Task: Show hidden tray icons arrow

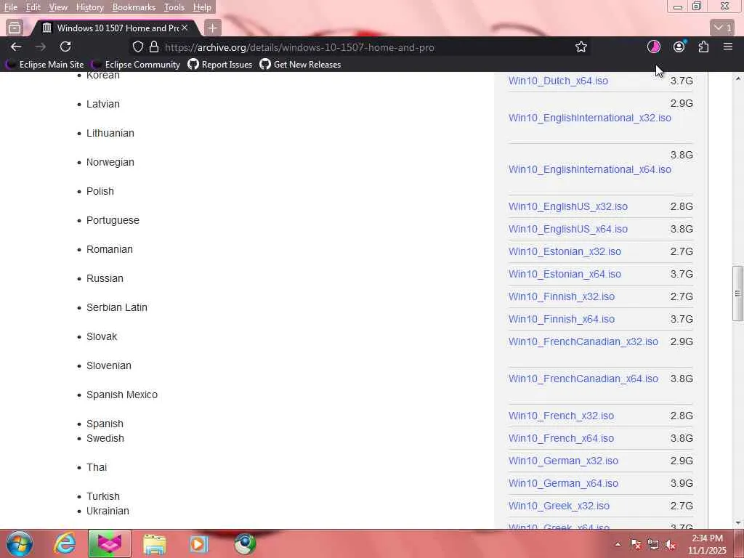Action: coord(618,544)
